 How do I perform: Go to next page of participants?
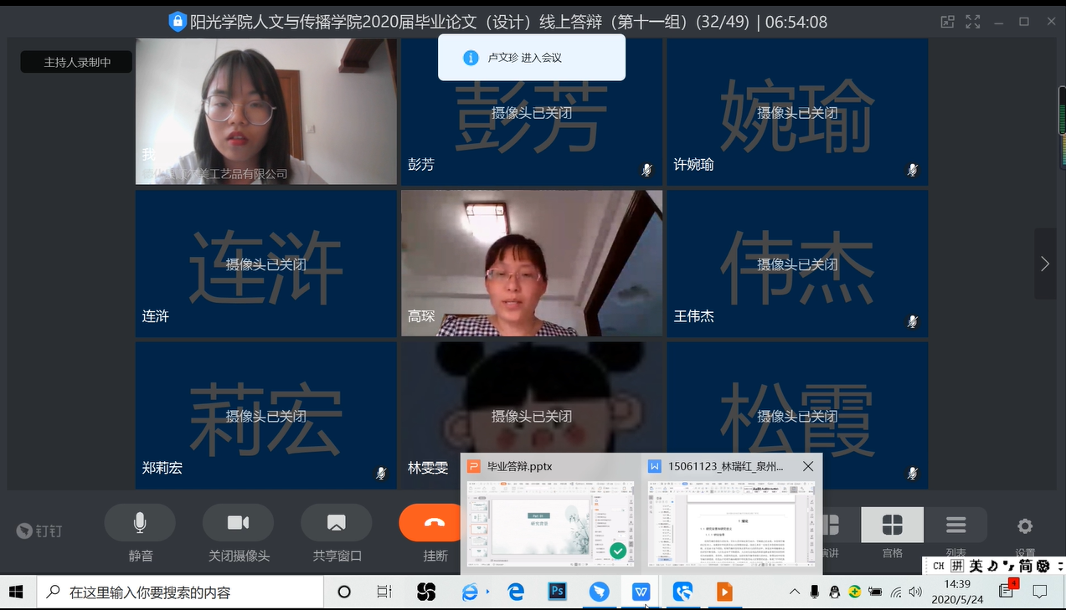1044,264
